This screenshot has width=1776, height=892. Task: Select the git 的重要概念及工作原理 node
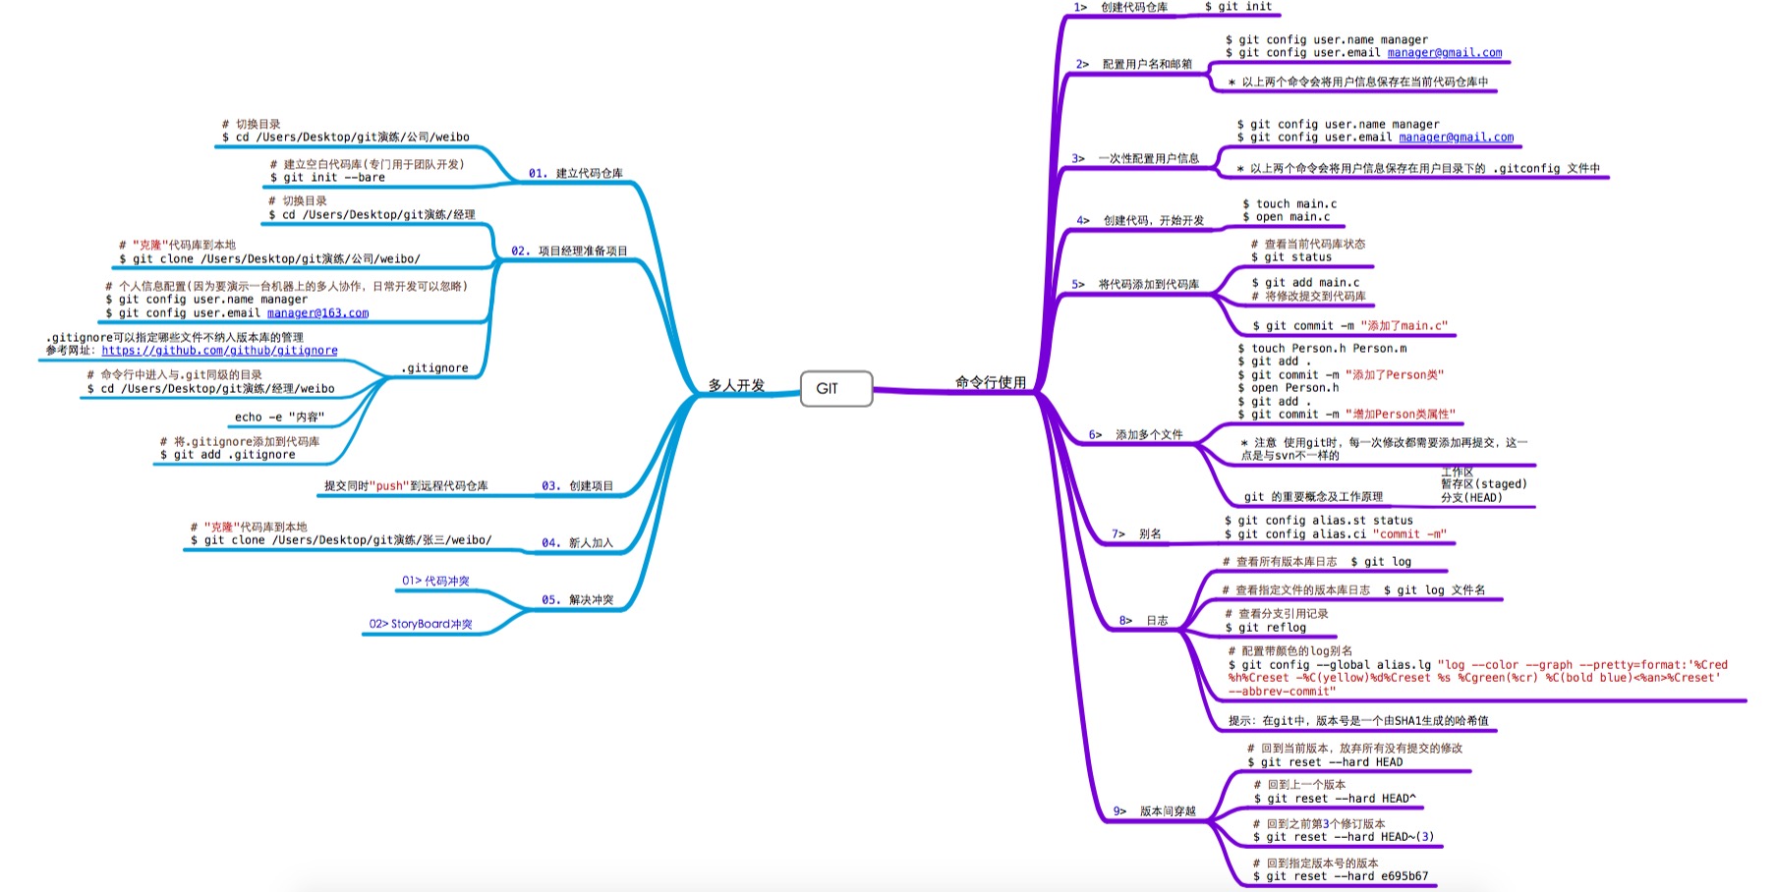coord(1313,496)
